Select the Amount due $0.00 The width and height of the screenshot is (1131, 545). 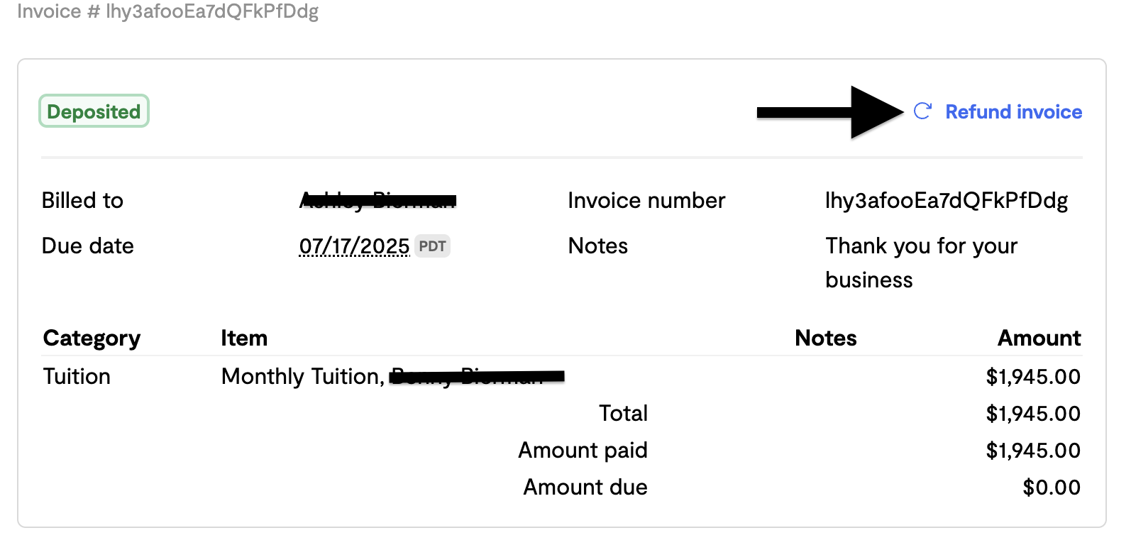[1051, 487]
